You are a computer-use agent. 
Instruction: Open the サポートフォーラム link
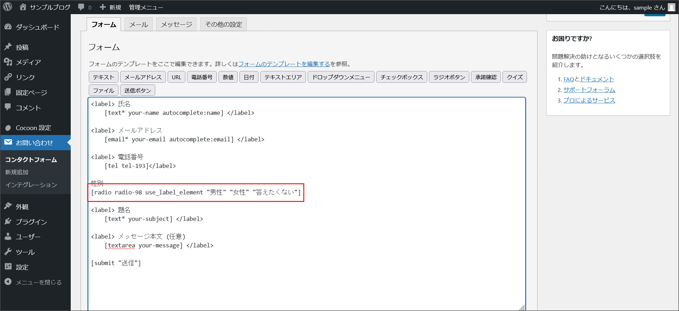coord(589,90)
